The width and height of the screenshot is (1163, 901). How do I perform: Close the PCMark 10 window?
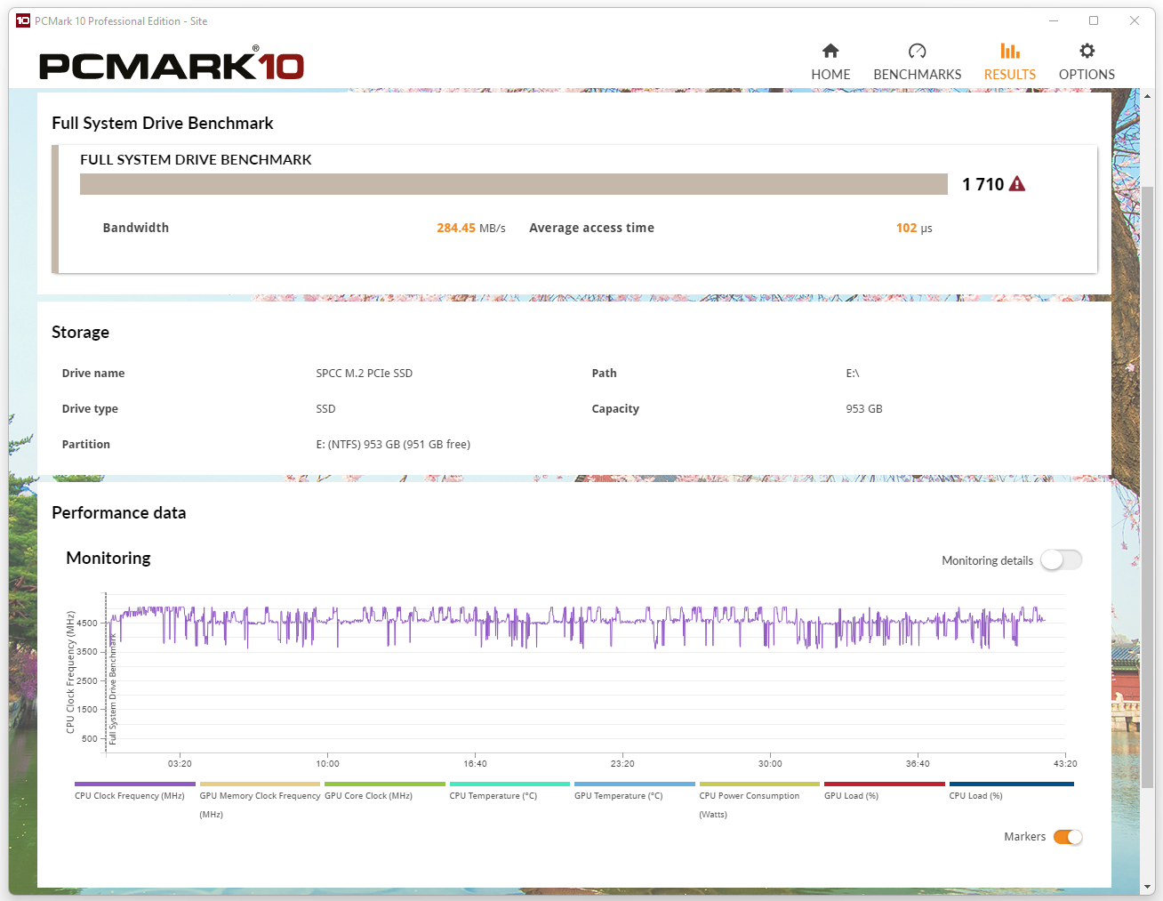pos(1135,20)
